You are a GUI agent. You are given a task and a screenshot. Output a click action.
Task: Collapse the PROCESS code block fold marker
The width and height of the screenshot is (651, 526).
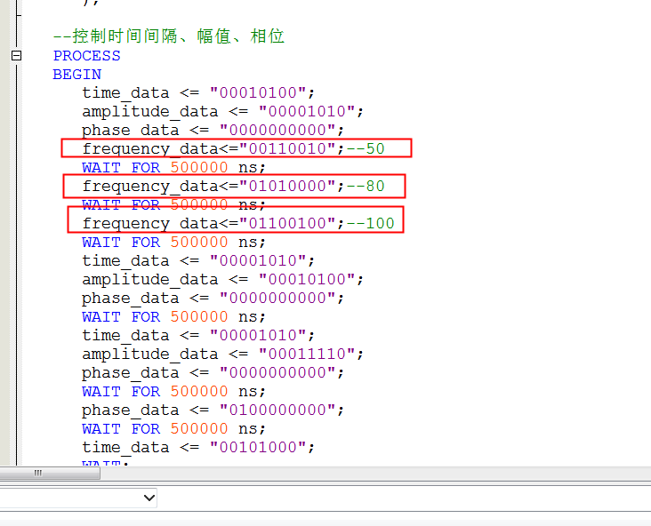pyautogui.click(x=16, y=56)
